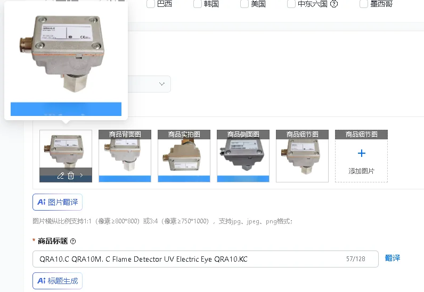
Task: Click the plus icon to add image
Action: pos(362,153)
